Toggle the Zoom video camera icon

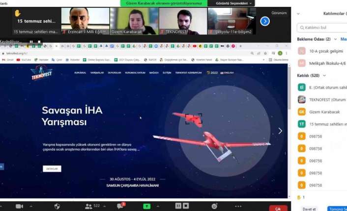[19, 207]
